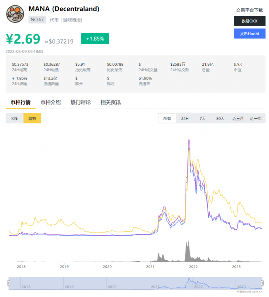The image size is (269, 297).
Task: Open the 游戏概念 category link
Action: (x=72, y=20)
